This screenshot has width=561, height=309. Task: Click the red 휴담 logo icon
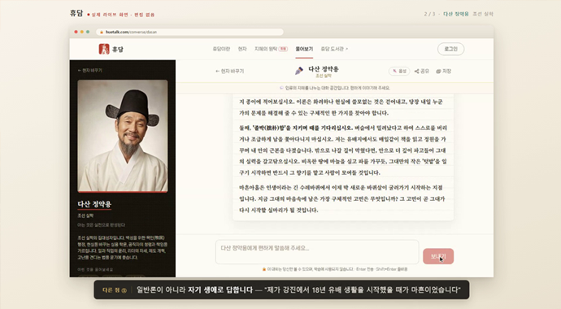[x=104, y=49]
